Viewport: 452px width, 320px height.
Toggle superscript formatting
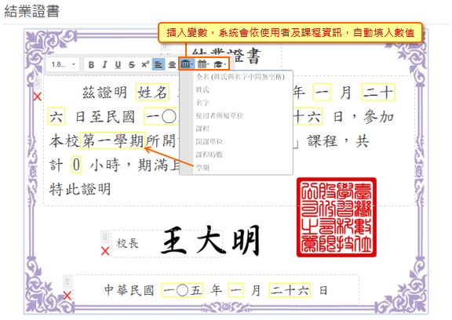[145, 64]
